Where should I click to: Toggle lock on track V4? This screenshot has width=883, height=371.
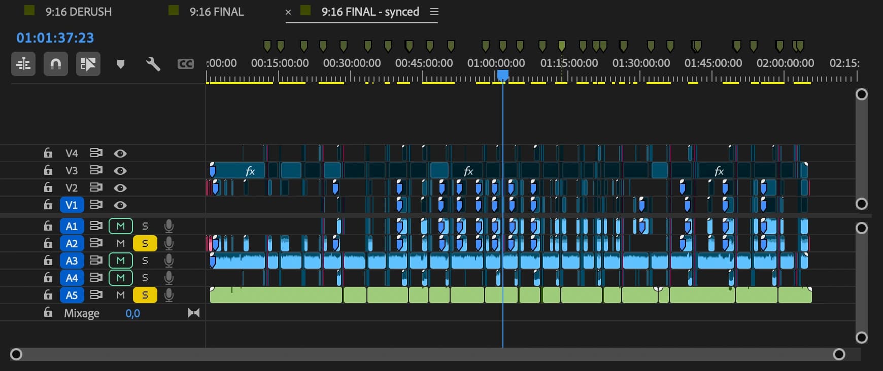point(48,153)
